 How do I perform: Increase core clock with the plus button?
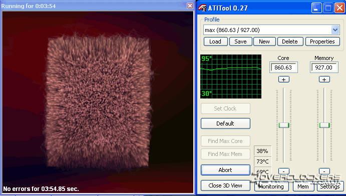coord(284,79)
